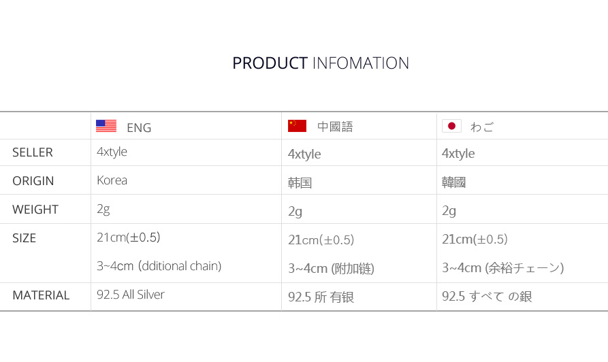Click the 92.5 All Silver text
Image resolution: width=608 pixels, height=362 pixels.
(x=131, y=295)
